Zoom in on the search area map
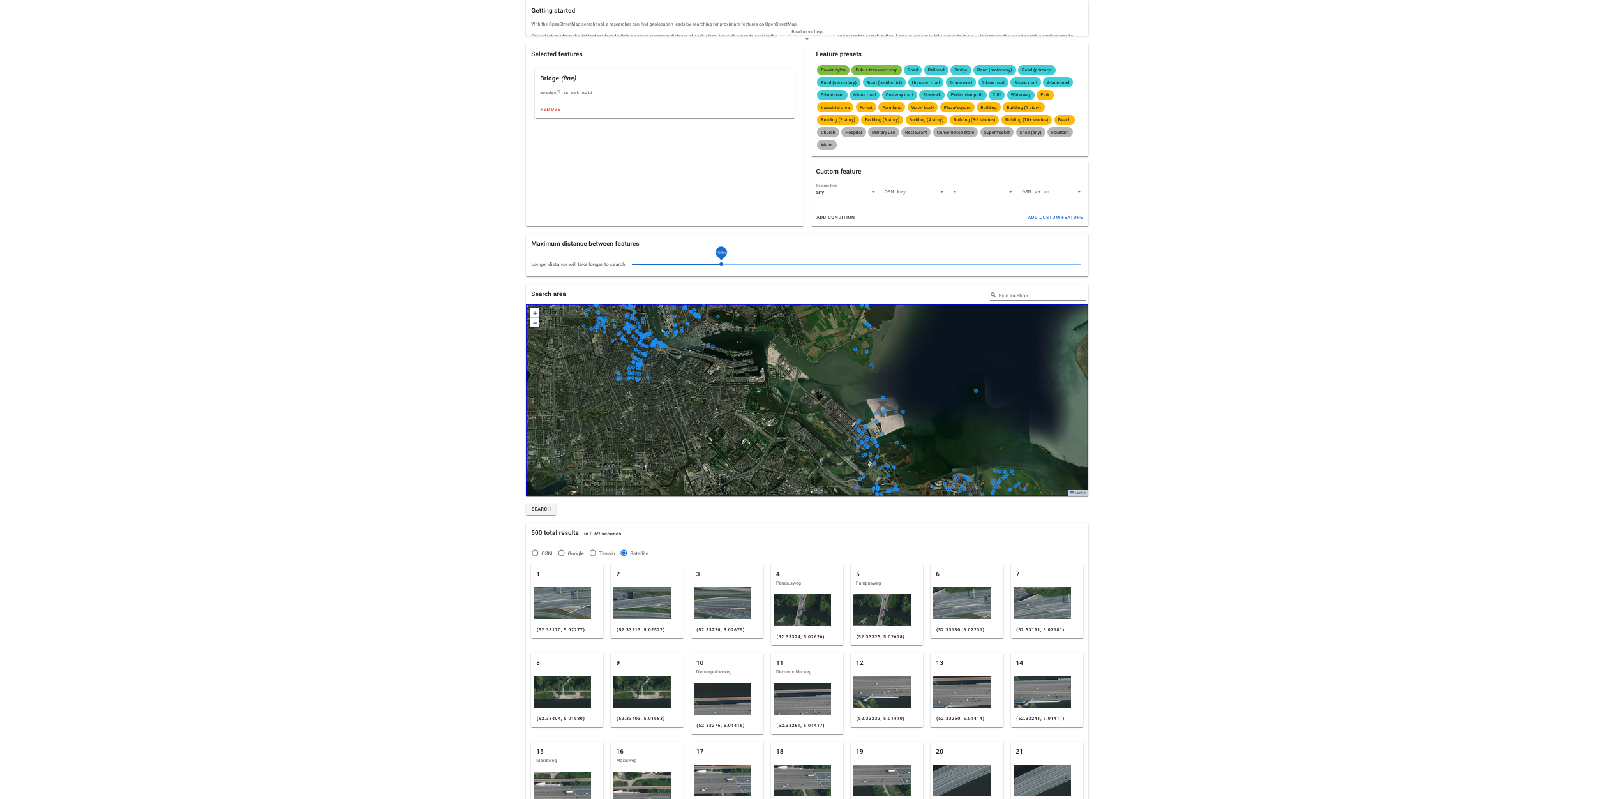This screenshot has height=799, width=1611. point(535,313)
